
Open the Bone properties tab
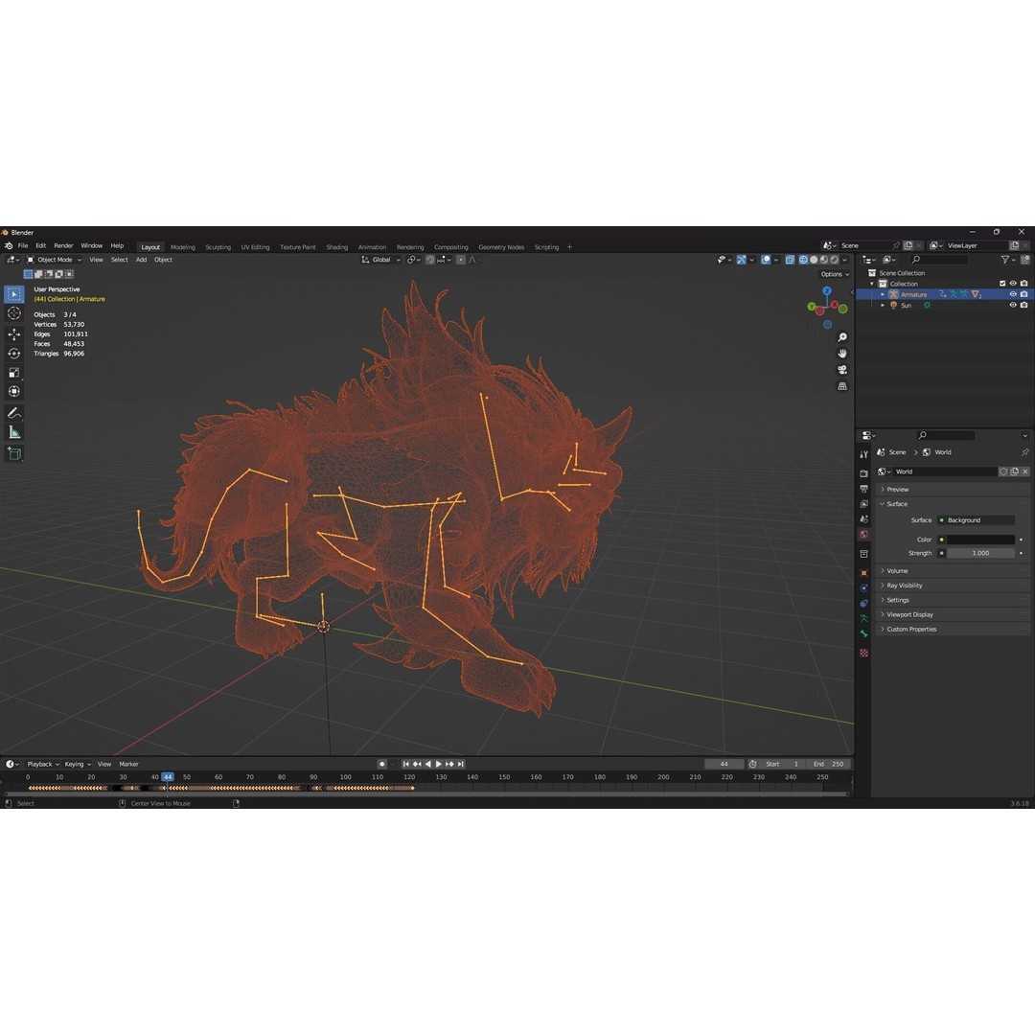(863, 633)
